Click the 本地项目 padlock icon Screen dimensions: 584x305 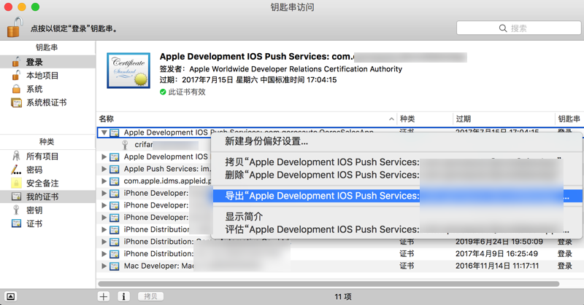[16, 75]
